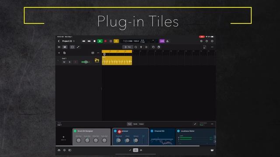280x157 pixels.
Task: Click the Toms Gain knob
Action: (x=104, y=140)
